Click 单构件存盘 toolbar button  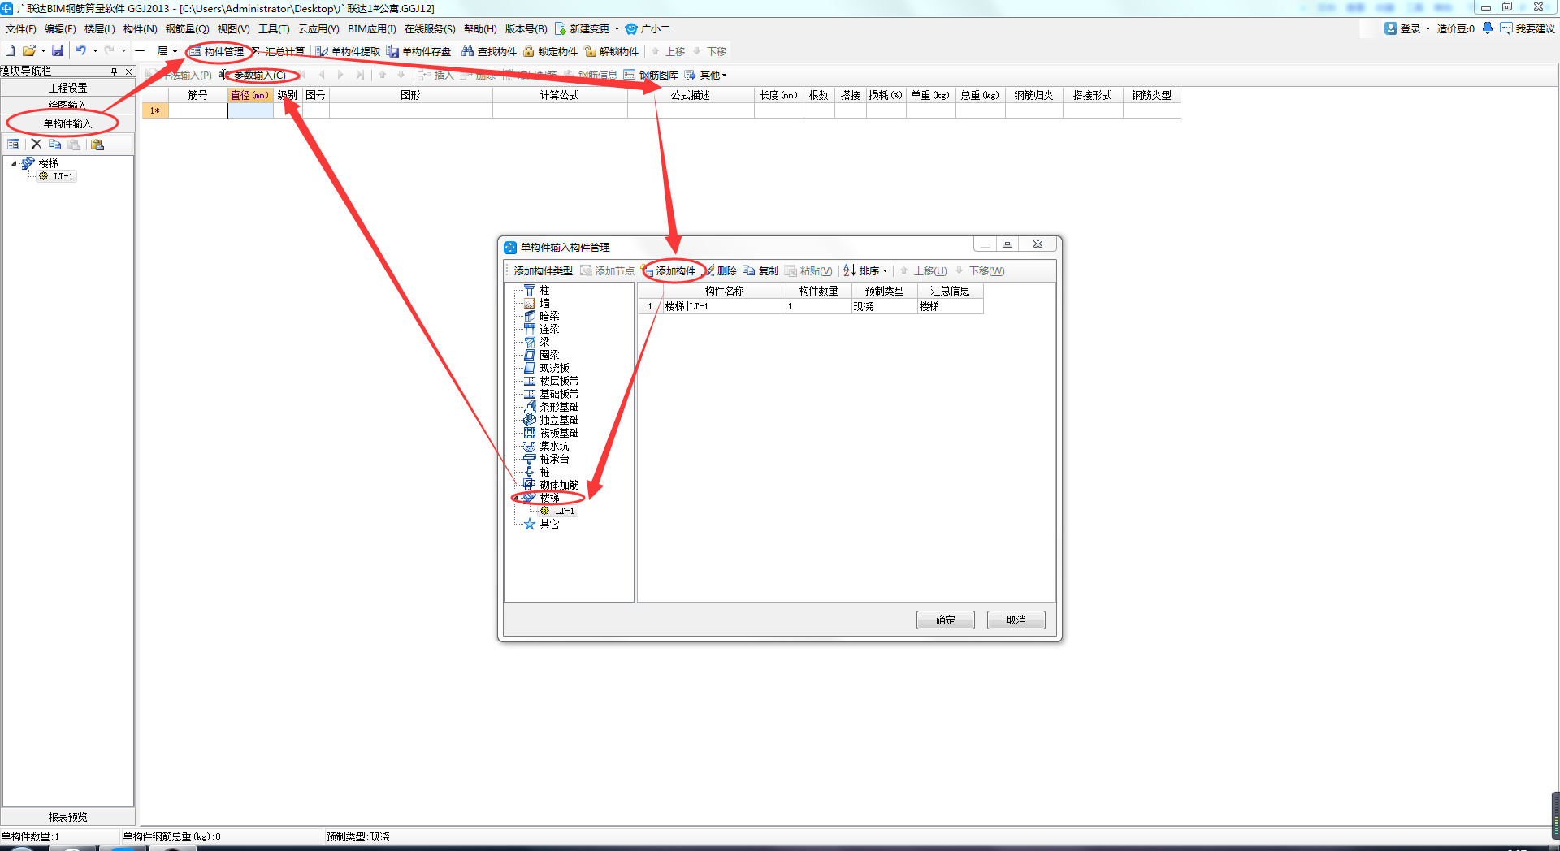pyautogui.click(x=419, y=51)
